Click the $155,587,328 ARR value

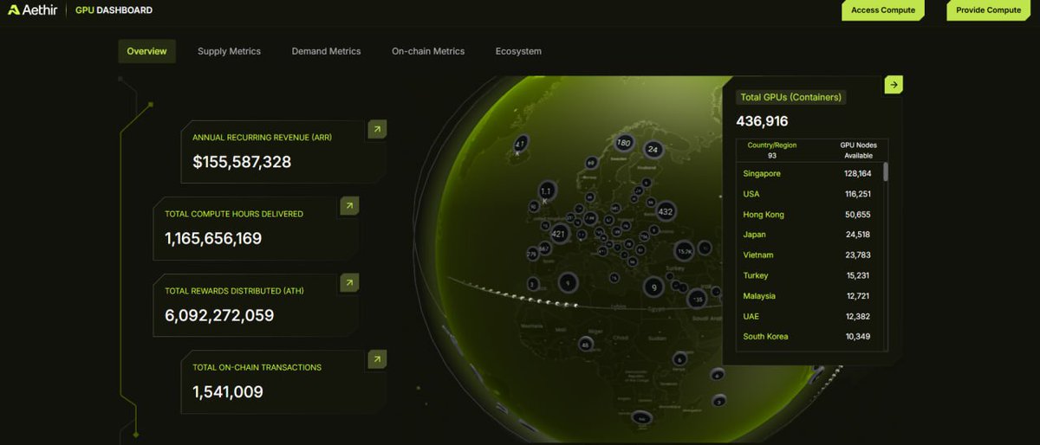coord(242,162)
